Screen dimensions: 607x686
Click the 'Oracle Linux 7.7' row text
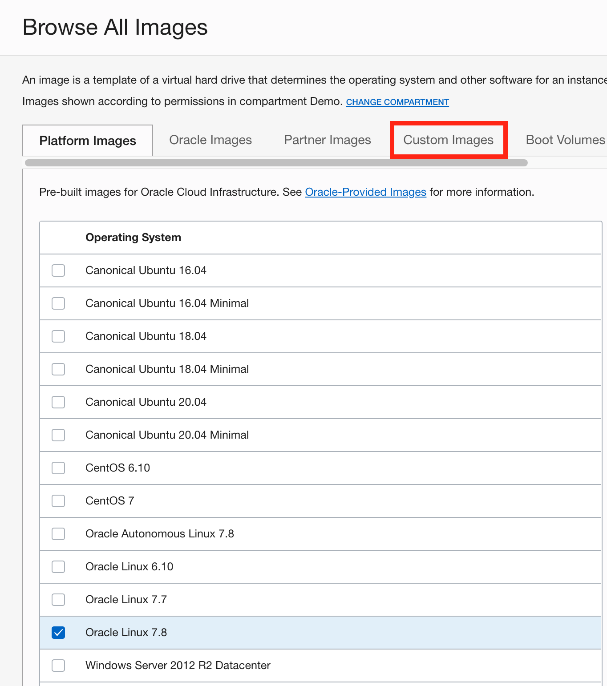tap(126, 600)
